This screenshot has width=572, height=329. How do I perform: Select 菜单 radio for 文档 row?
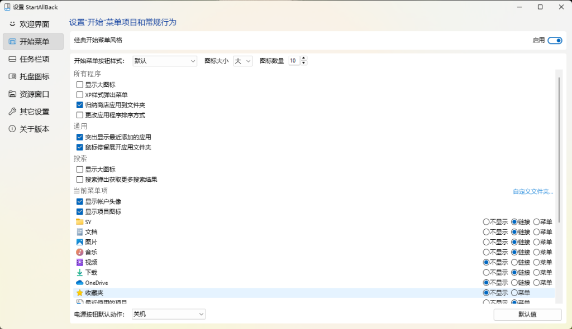pyautogui.click(x=537, y=232)
